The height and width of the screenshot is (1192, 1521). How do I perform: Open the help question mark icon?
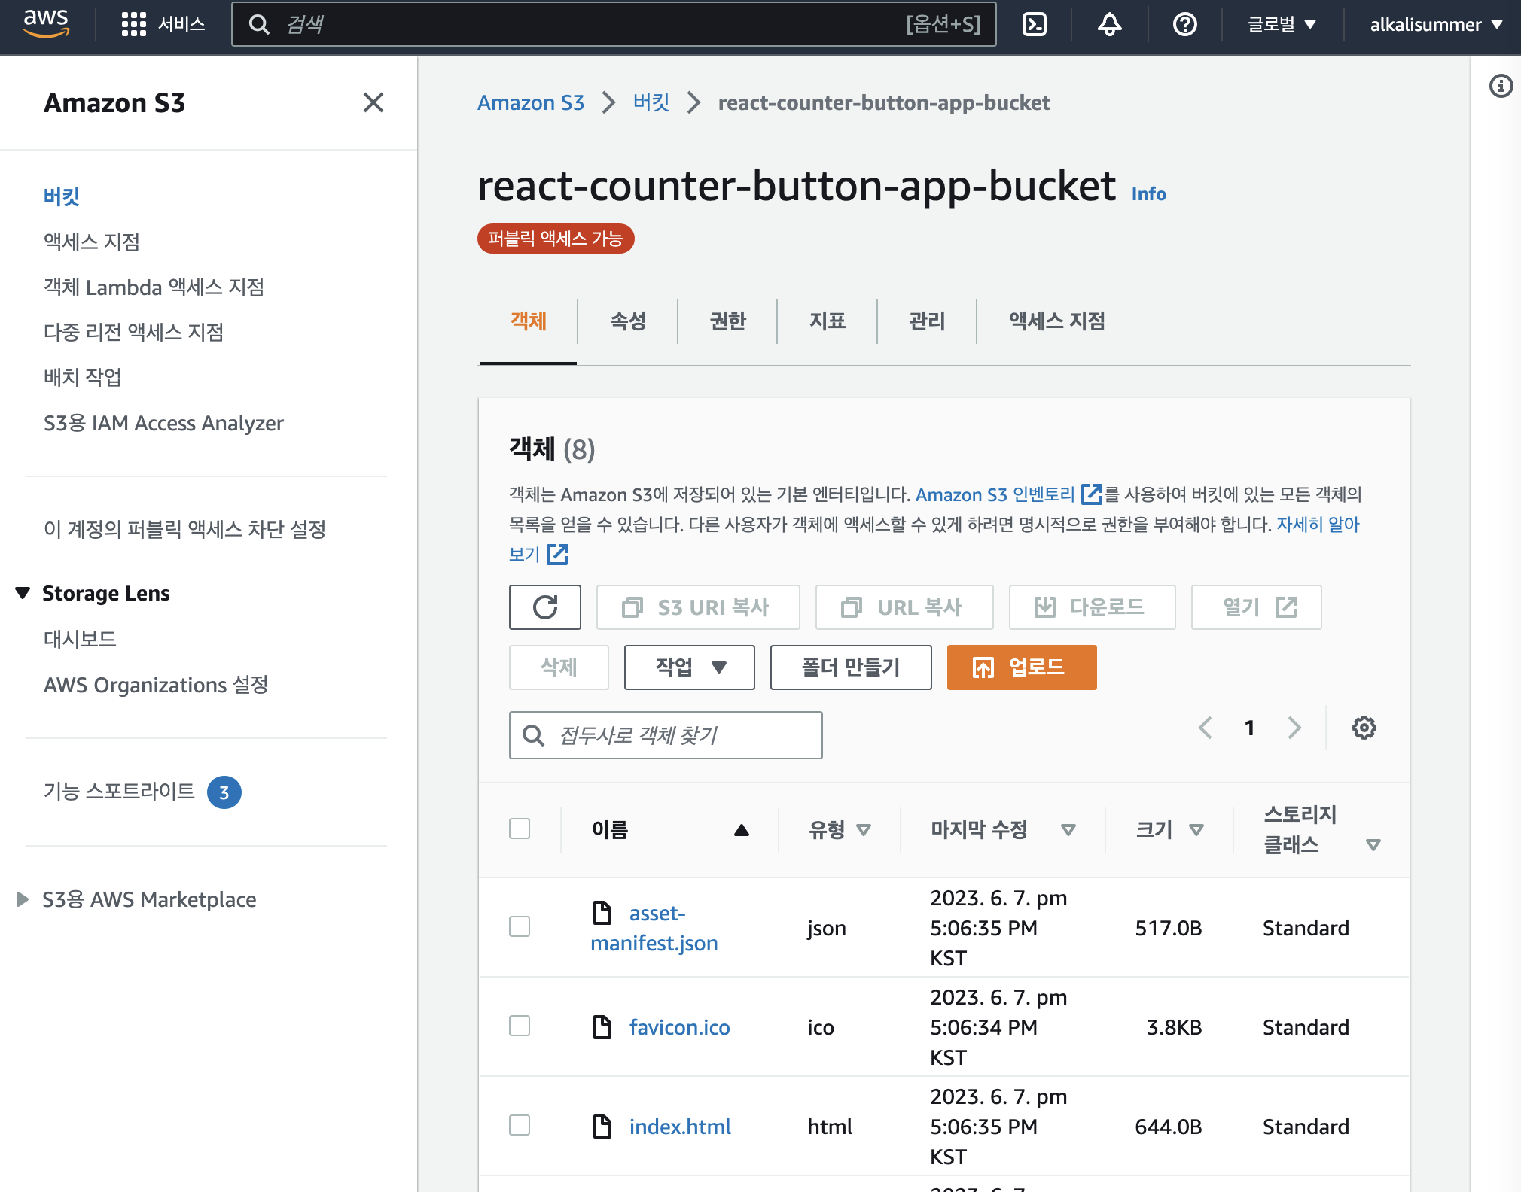1184,24
